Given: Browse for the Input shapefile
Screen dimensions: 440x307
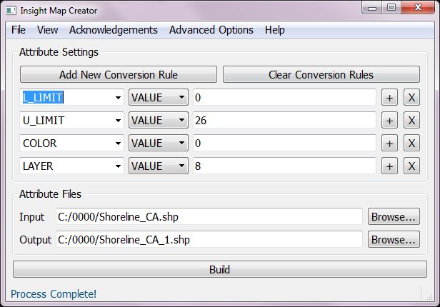Looking at the screenshot, I should pyautogui.click(x=394, y=217).
